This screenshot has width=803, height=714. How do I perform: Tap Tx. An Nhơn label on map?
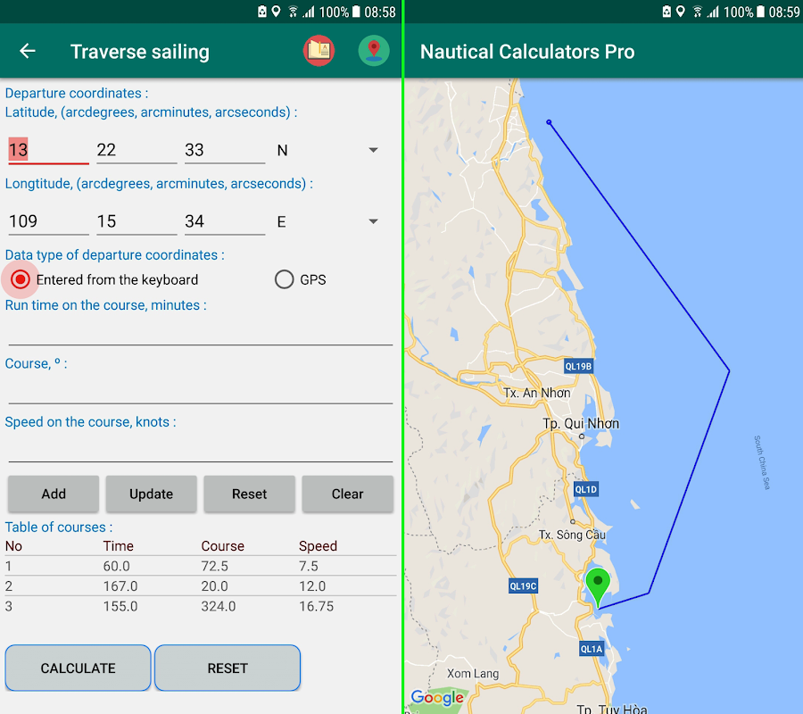[x=537, y=393]
